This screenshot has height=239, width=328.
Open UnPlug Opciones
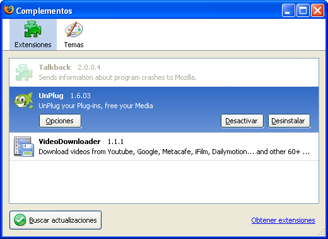[x=60, y=121]
